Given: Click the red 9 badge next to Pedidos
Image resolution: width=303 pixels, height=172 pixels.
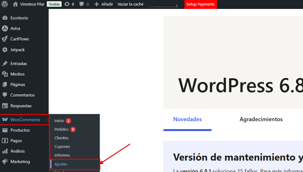Looking at the screenshot, I should coord(73,129).
